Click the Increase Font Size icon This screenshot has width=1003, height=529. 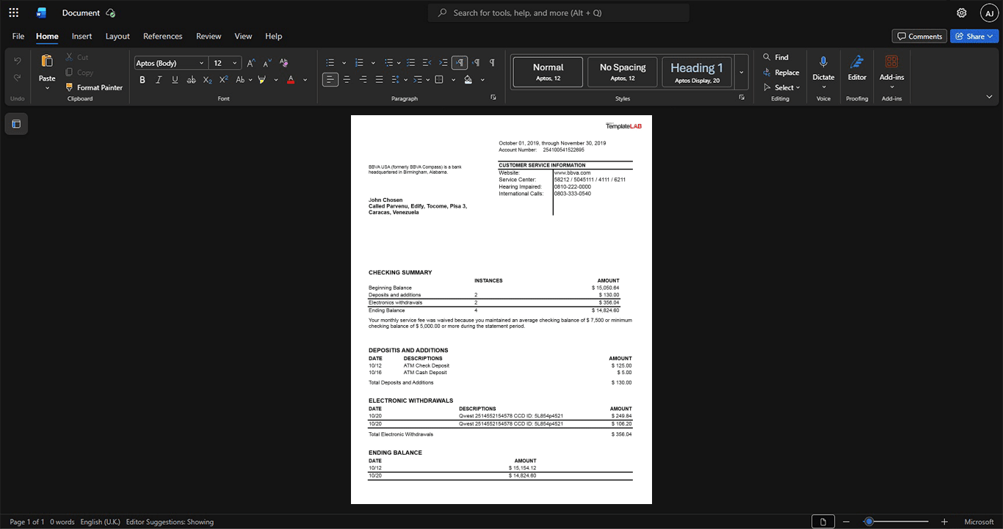point(251,63)
